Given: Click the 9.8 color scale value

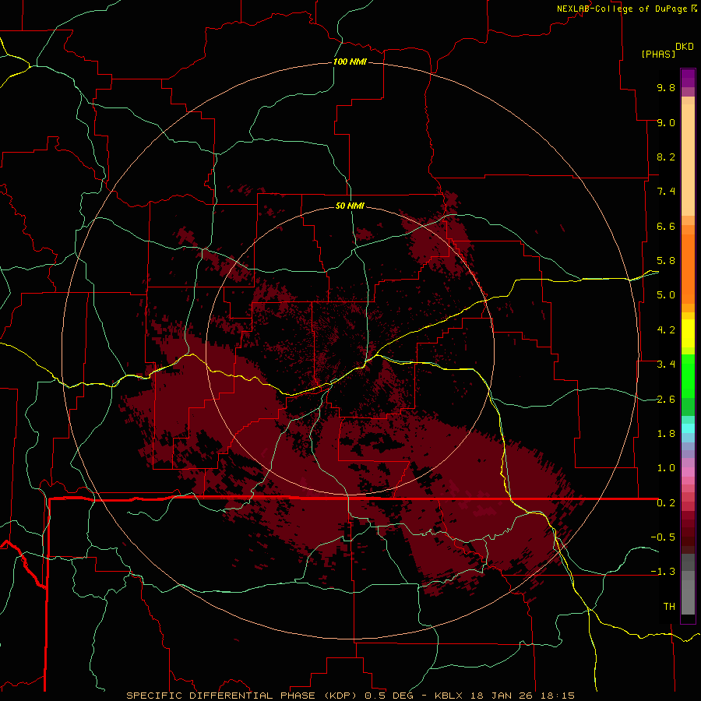Looking at the screenshot, I should 666,87.
